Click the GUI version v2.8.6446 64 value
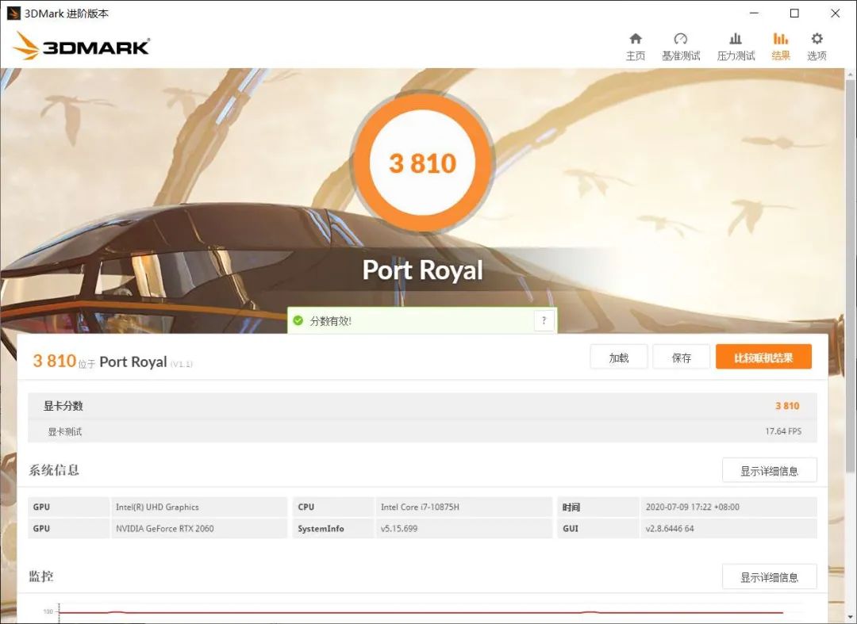The width and height of the screenshot is (857, 624). tap(728, 529)
